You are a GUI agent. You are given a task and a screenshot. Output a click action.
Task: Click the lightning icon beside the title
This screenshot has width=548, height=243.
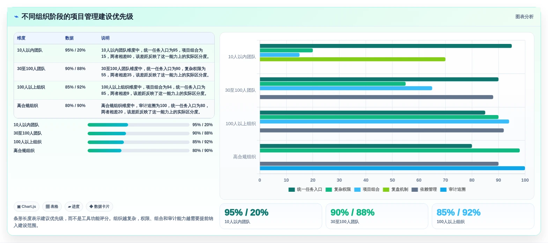pos(16,17)
